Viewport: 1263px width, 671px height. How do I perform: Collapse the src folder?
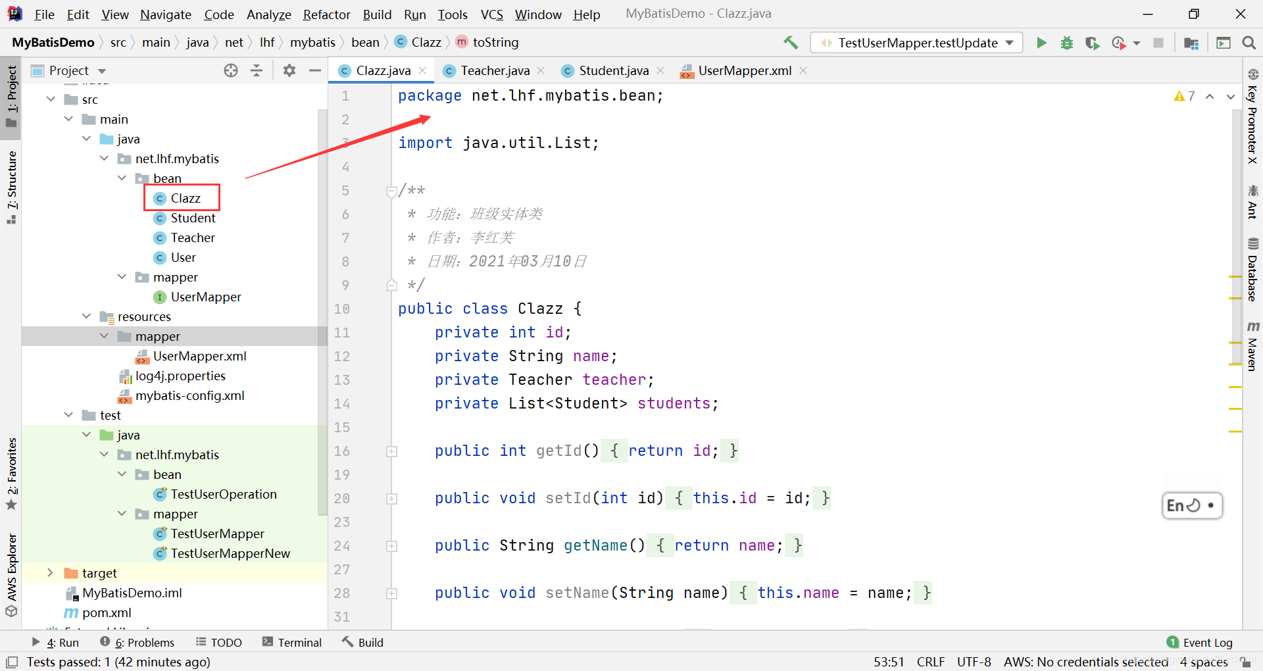click(51, 99)
